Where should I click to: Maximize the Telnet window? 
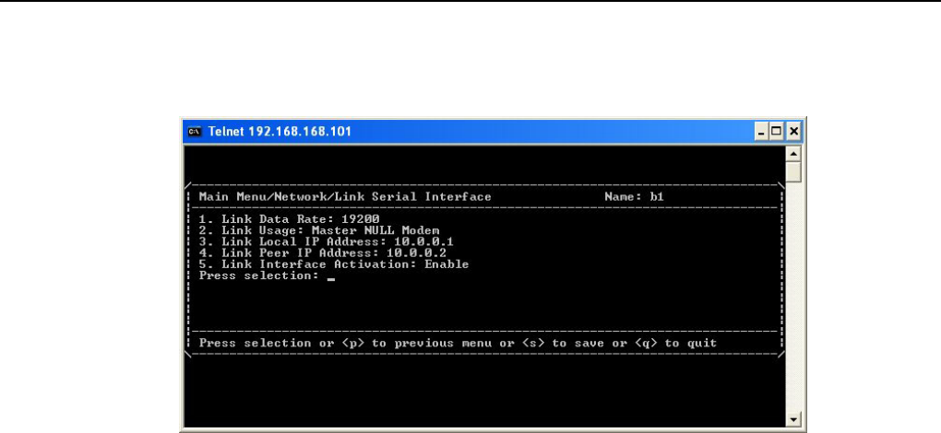pos(776,130)
